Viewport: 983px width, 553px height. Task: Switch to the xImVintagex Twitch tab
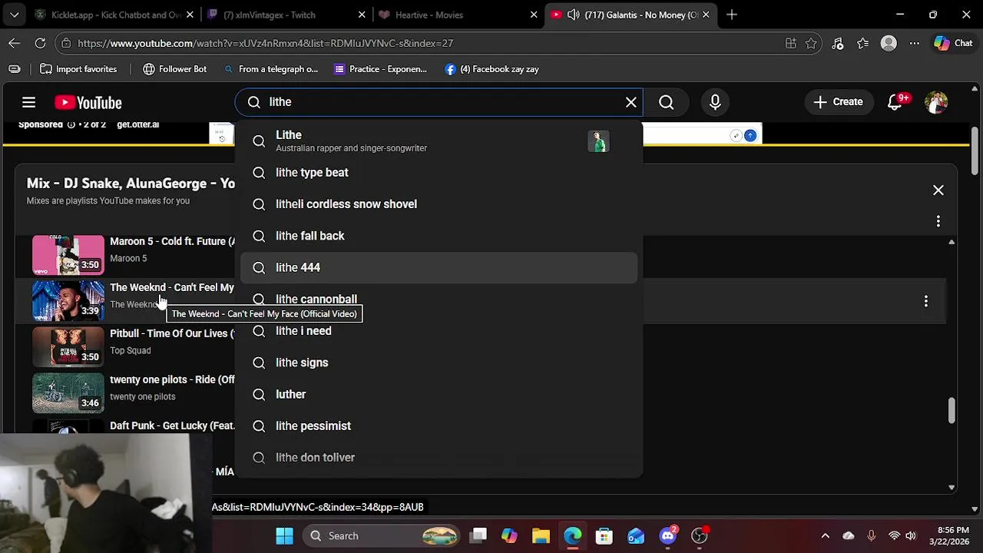288,15
